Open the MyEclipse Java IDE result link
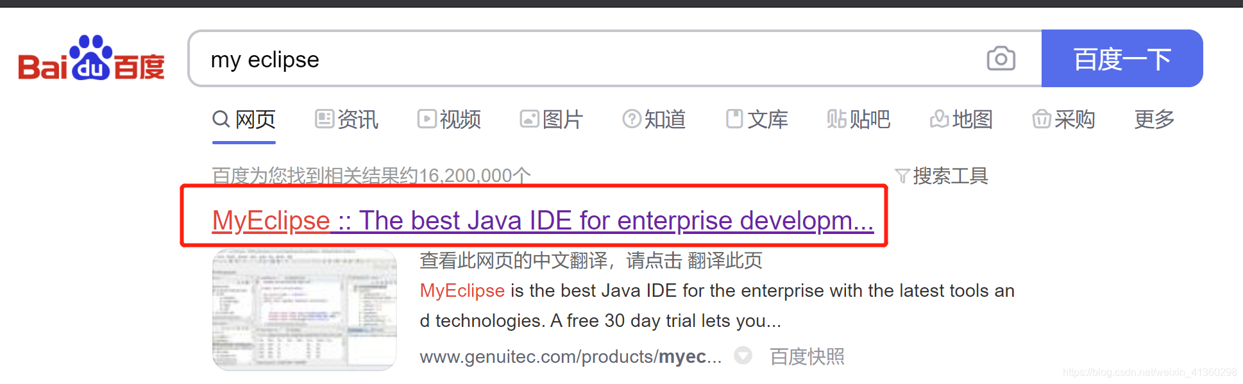 tap(543, 221)
